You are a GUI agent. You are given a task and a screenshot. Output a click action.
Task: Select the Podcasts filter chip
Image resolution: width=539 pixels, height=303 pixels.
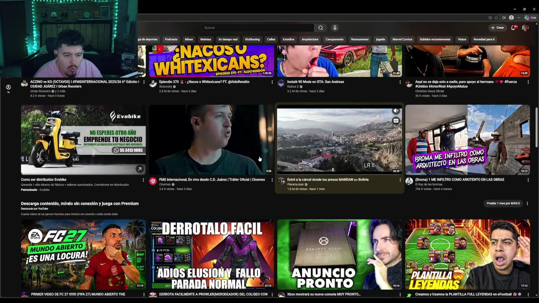coord(171,40)
